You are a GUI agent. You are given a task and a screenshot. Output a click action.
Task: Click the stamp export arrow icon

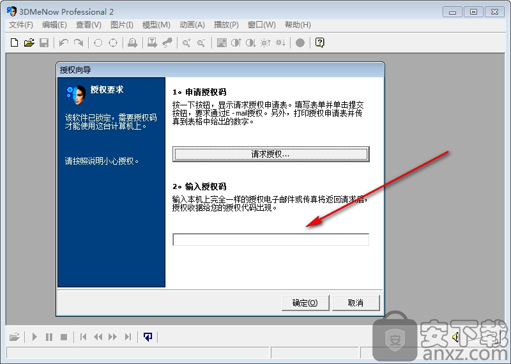tap(133, 43)
